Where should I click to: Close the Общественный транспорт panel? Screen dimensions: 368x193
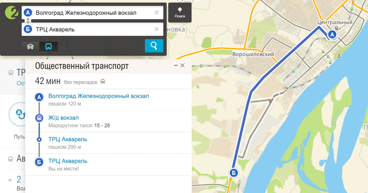[182, 65]
